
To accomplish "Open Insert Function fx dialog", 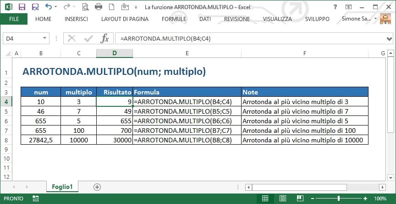I will click(104, 38).
